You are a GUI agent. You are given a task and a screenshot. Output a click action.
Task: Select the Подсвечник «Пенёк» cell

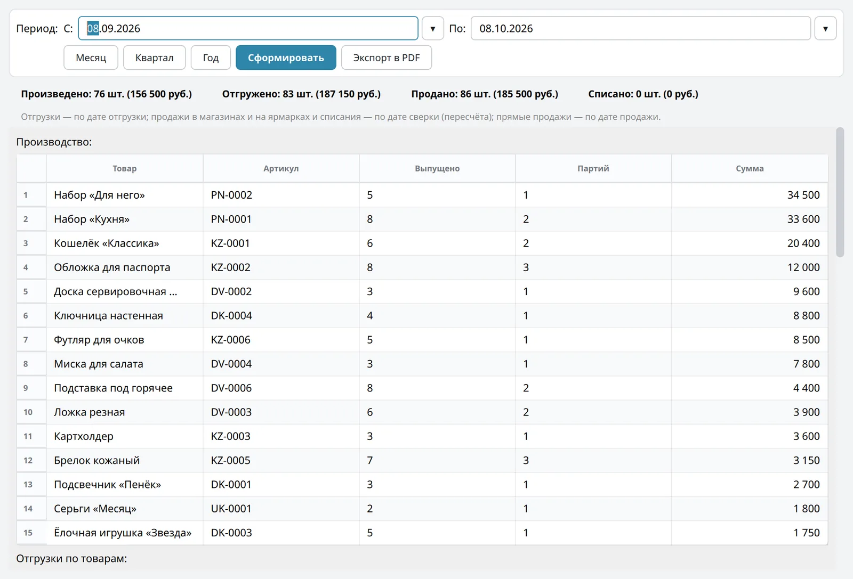[x=125, y=485]
